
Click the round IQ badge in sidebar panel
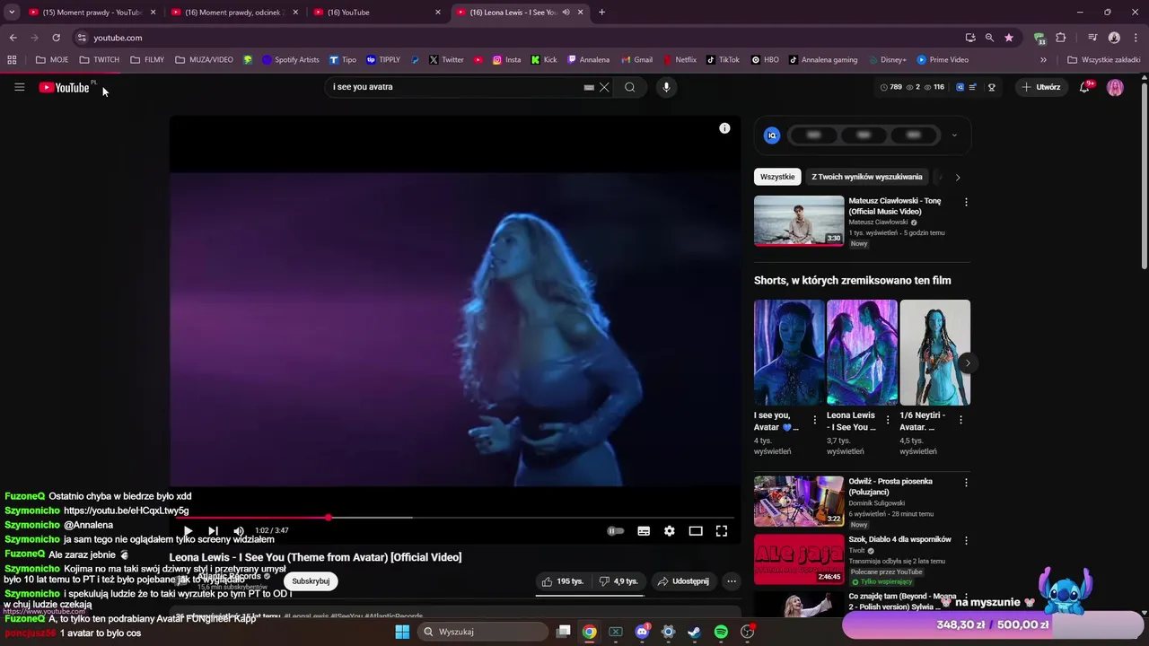click(772, 135)
